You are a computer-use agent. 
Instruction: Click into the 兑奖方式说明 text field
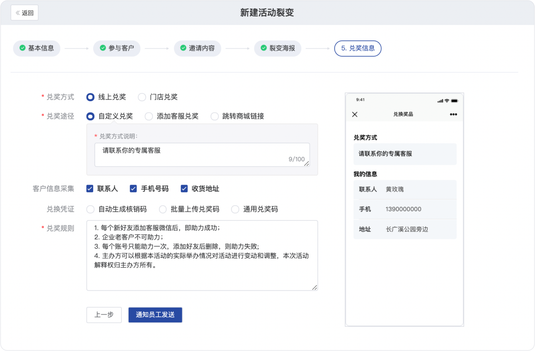pos(202,155)
